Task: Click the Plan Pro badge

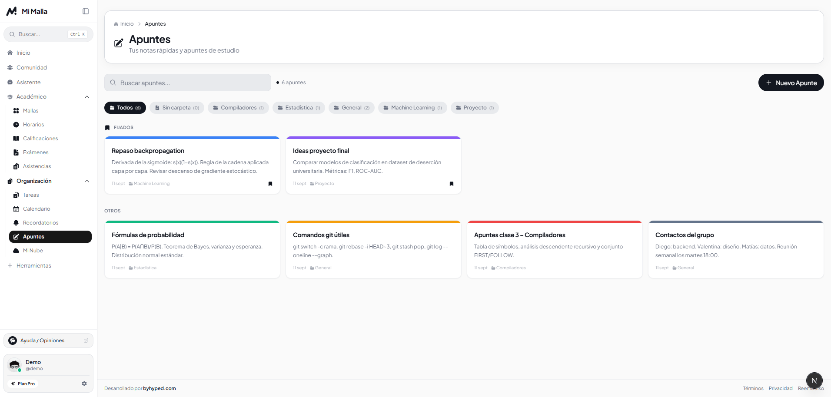Action: pyautogui.click(x=23, y=384)
